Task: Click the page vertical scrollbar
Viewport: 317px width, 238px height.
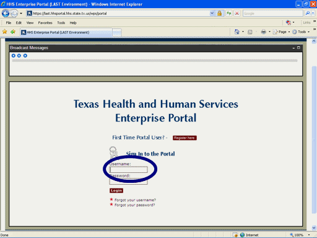Action: pos(314,139)
